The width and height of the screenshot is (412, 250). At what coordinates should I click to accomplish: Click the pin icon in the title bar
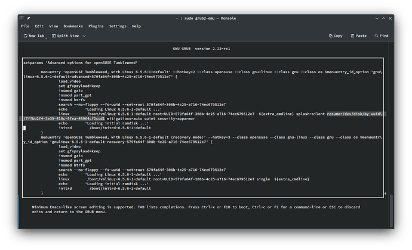click(x=29, y=18)
